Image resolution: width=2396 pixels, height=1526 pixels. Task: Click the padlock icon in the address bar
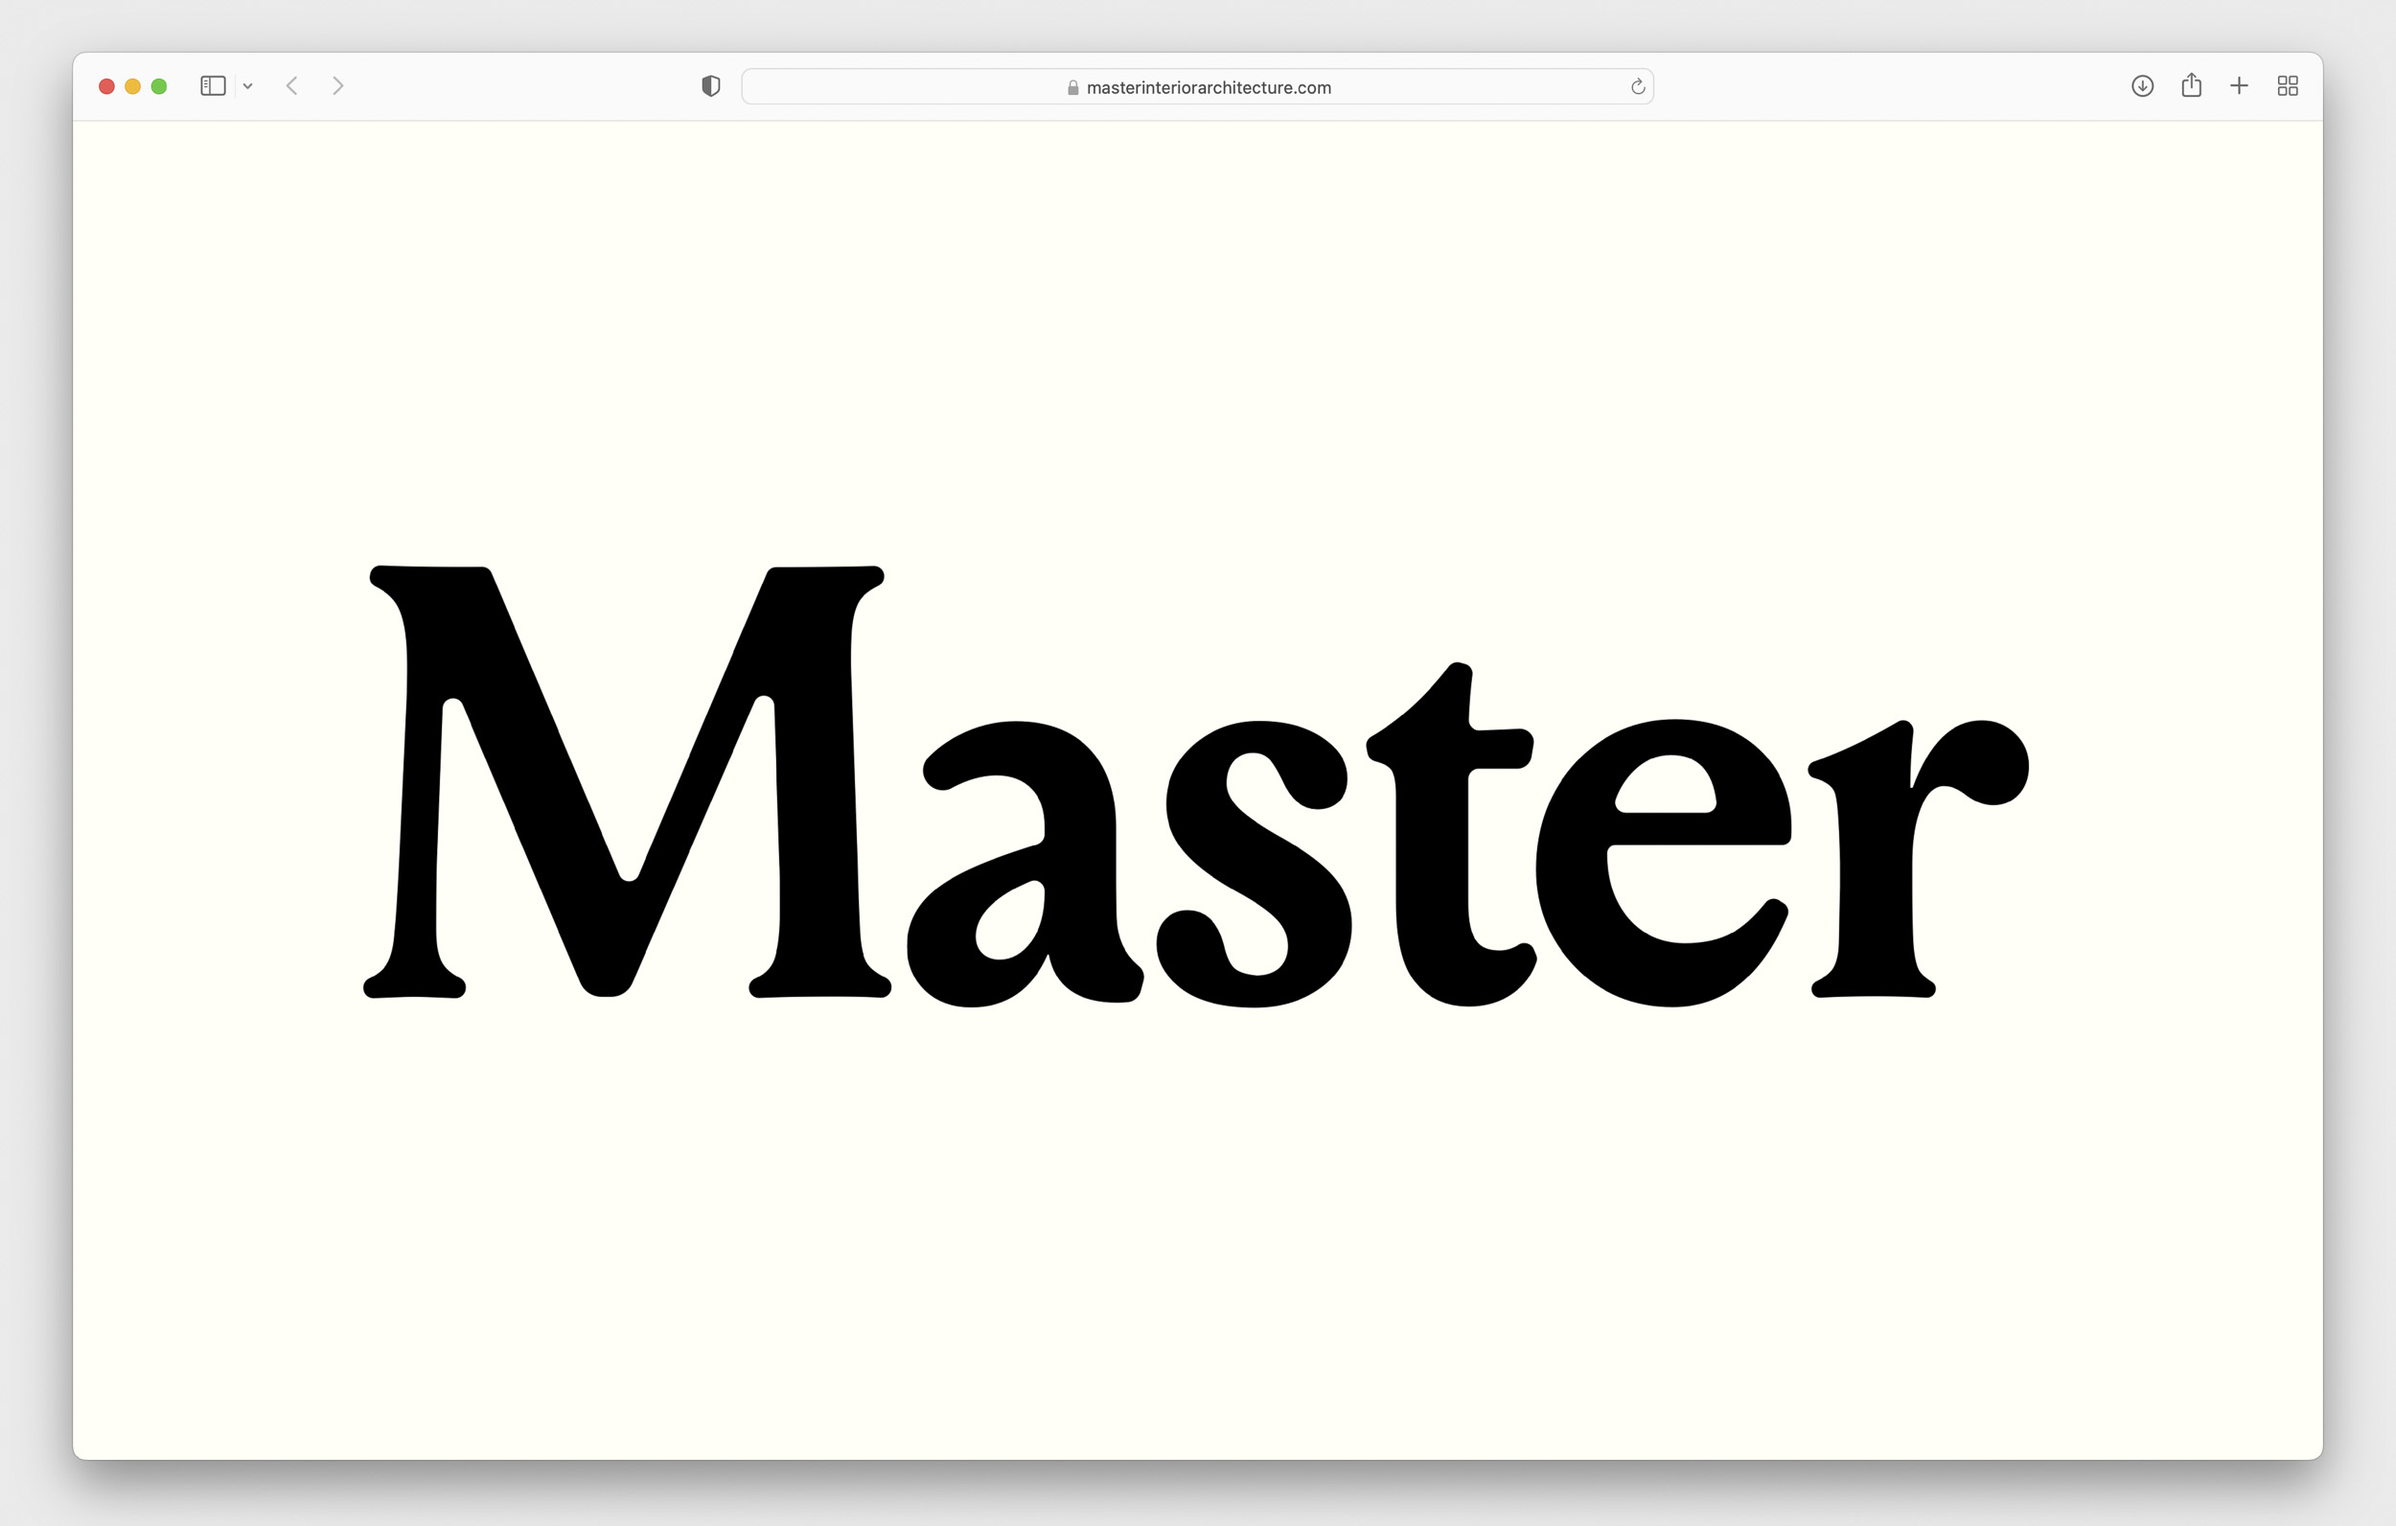(1072, 87)
